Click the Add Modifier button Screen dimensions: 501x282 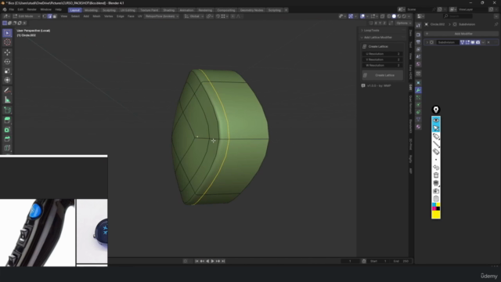tap(461, 34)
